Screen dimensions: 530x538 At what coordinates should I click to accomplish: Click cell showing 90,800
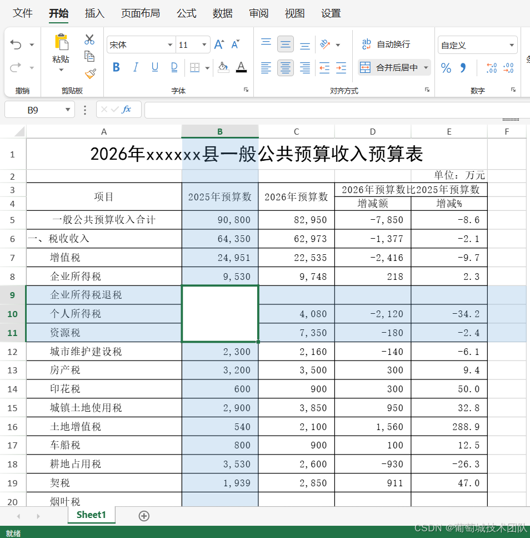click(220, 220)
